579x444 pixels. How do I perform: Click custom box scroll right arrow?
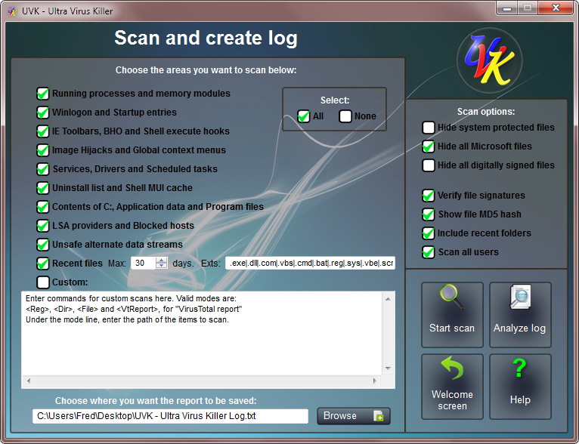coord(375,381)
